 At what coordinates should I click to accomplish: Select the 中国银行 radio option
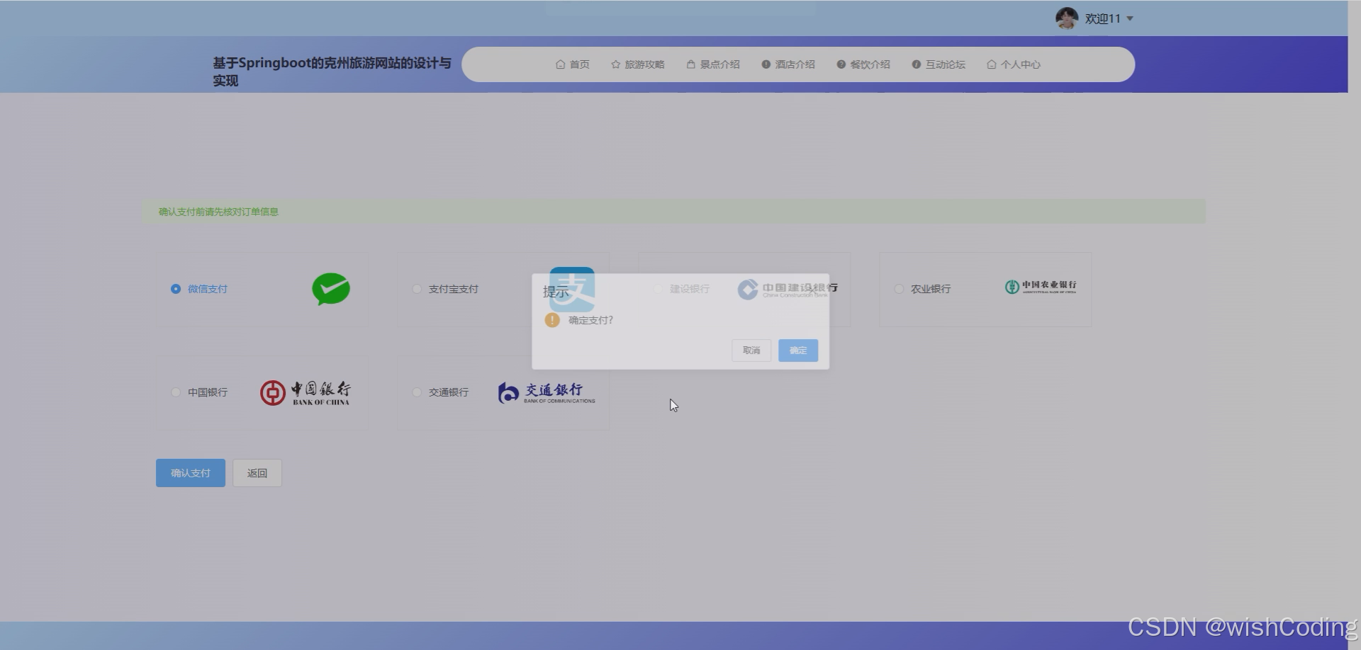coord(176,392)
